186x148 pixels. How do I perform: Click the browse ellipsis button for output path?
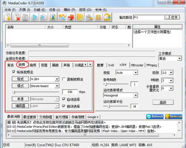point(167,17)
